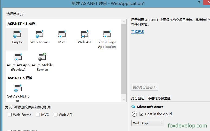This screenshot has width=210, height=131.
Task: Click the template list scroll-up arrow
Action: pos(124,22)
